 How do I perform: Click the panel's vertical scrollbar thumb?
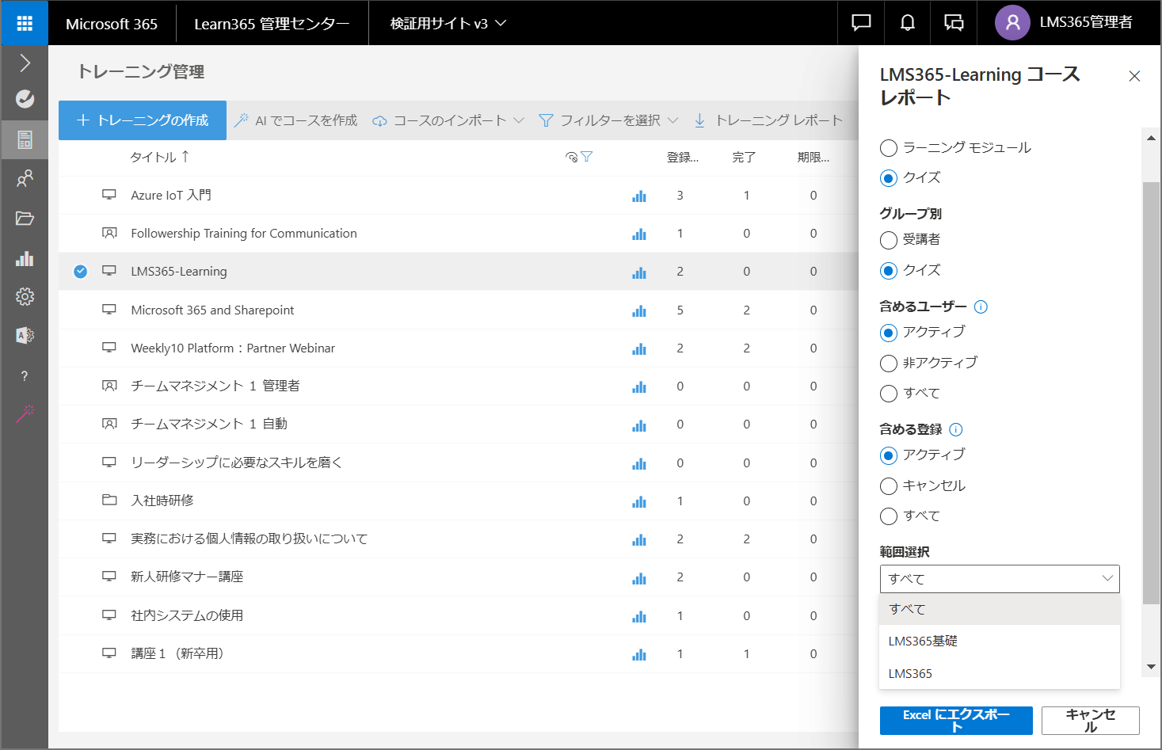(1152, 394)
